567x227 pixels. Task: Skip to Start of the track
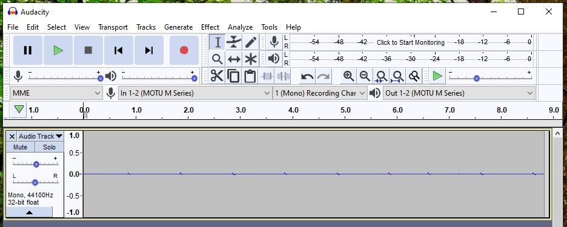pyautogui.click(x=119, y=50)
